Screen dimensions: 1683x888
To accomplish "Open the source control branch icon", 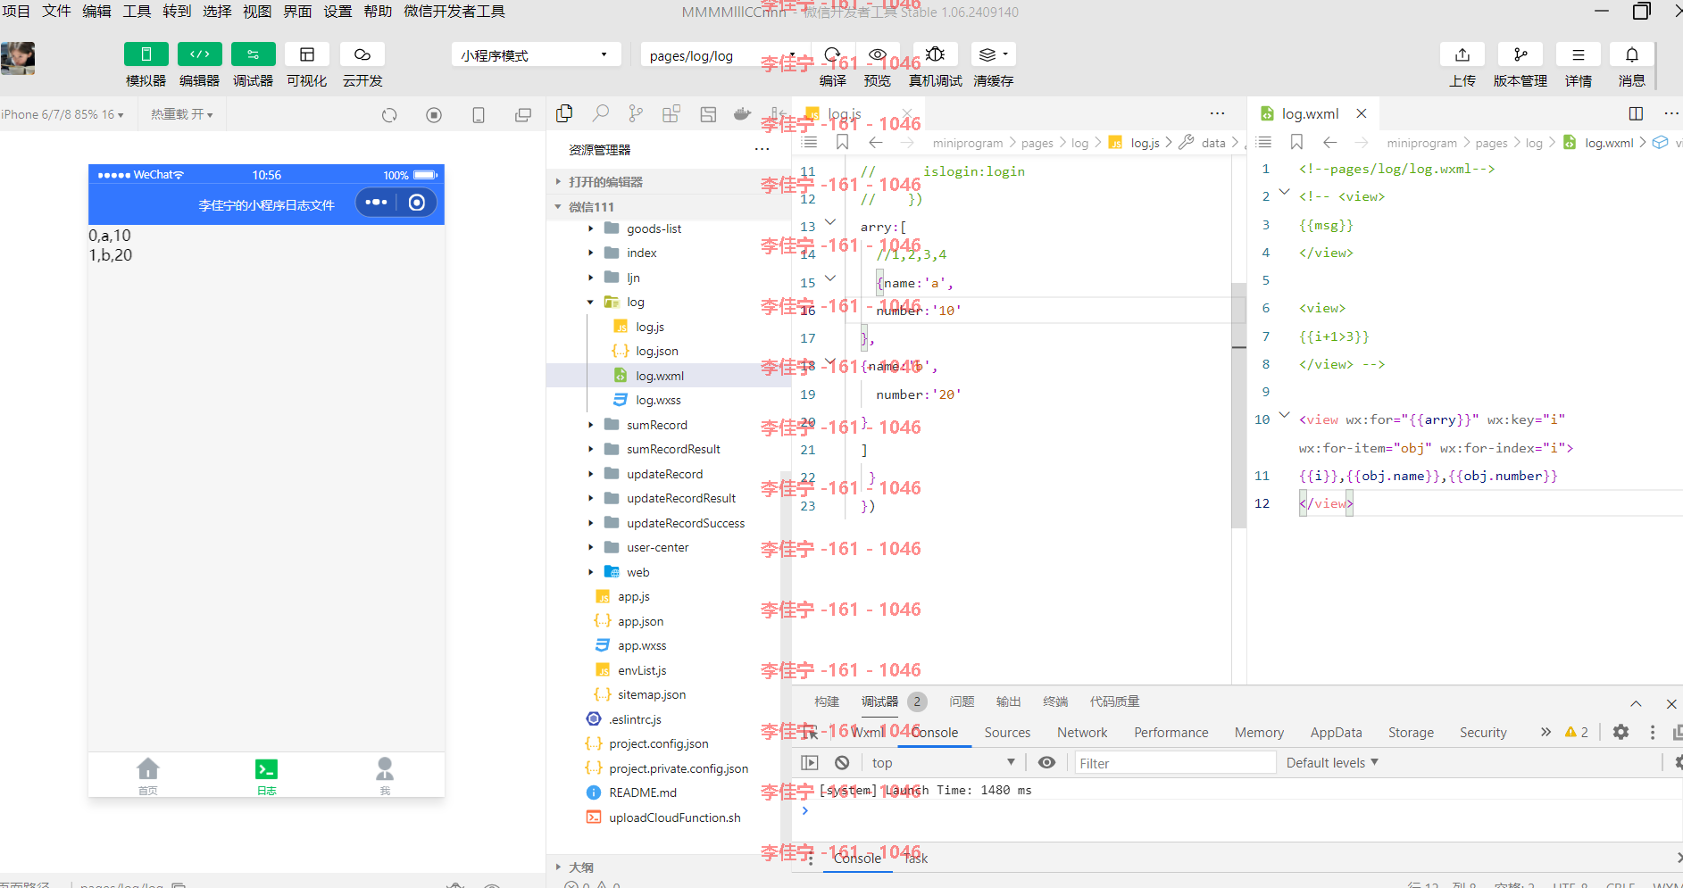I will [636, 113].
